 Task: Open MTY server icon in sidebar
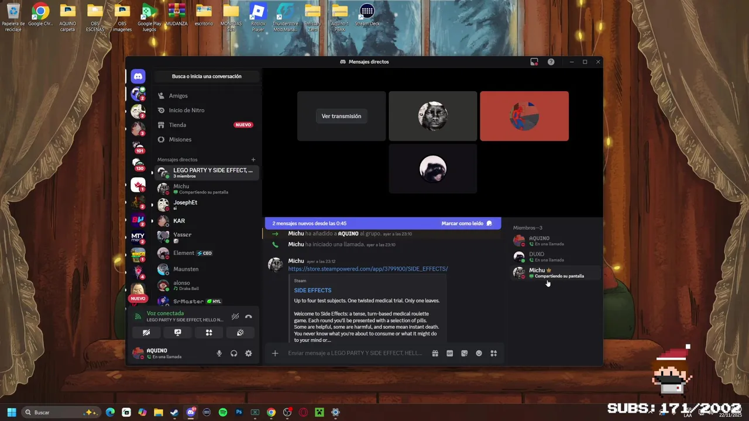(x=138, y=238)
